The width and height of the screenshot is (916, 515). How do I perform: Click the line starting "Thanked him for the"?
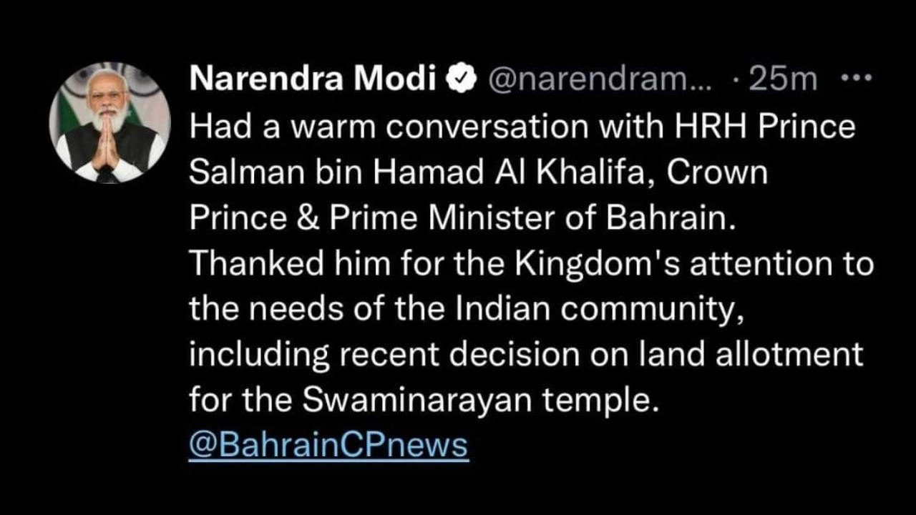(531, 264)
